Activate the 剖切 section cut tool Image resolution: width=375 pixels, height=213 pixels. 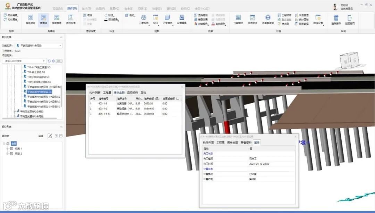130,15
